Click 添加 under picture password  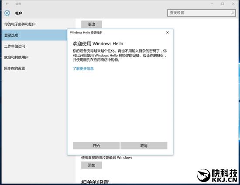pos(92,165)
